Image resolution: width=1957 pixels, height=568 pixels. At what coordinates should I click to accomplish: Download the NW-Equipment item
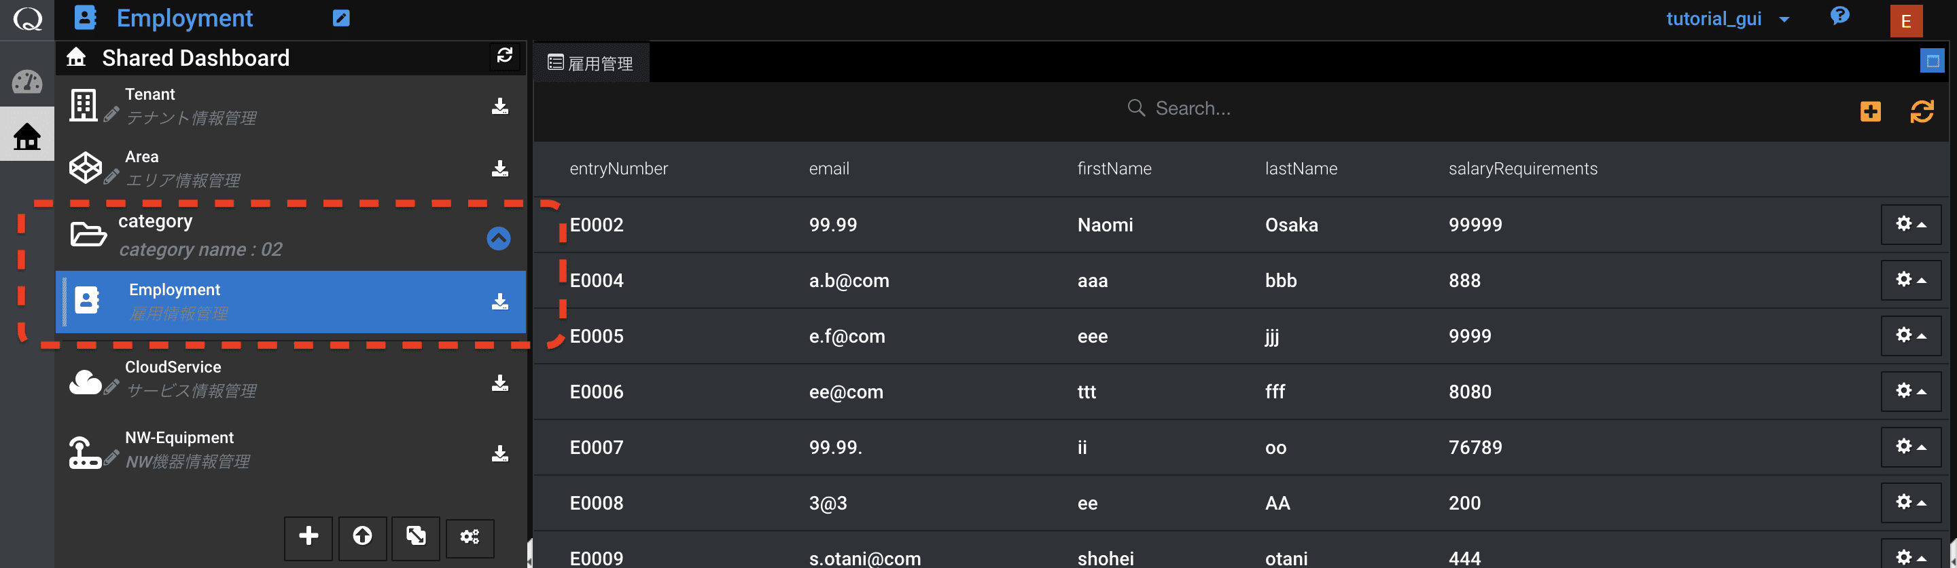click(500, 453)
